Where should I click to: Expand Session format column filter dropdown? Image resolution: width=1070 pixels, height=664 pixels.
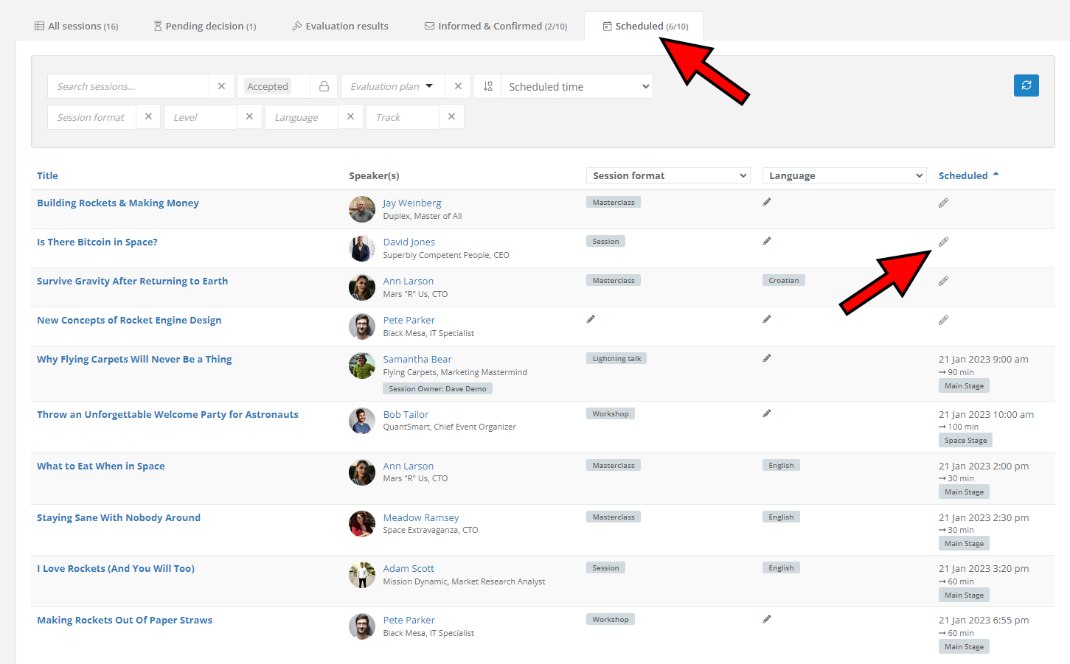point(668,175)
